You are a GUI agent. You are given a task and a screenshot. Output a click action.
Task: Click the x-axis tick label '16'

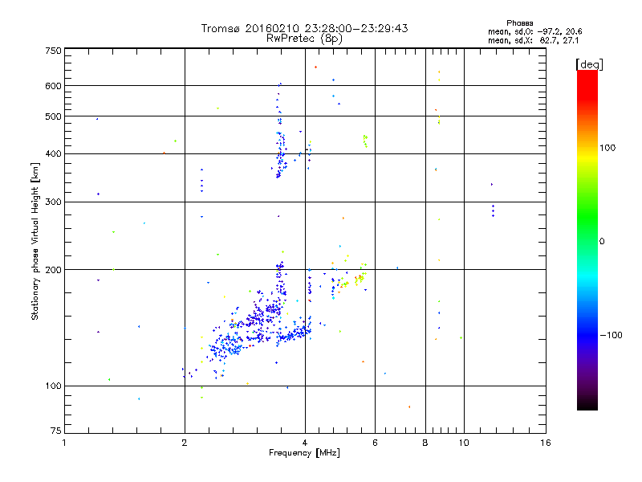pyautogui.click(x=546, y=443)
